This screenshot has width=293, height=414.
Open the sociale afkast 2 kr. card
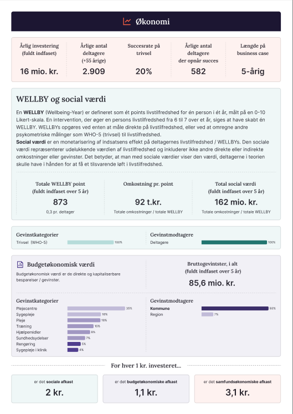(x=55, y=389)
